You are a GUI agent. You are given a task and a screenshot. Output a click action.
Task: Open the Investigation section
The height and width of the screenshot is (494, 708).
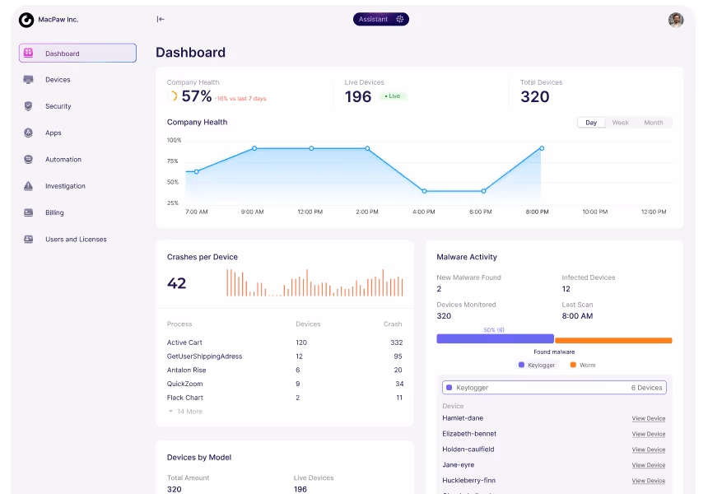[x=65, y=186]
